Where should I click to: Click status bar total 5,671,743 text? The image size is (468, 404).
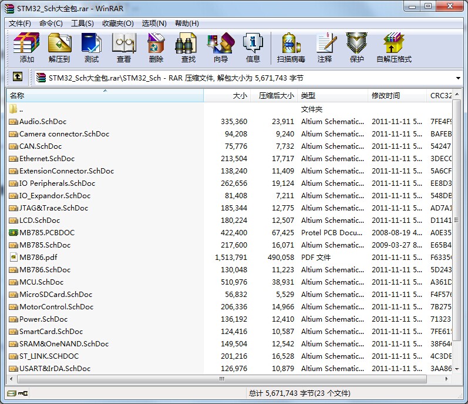(x=299, y=393)
